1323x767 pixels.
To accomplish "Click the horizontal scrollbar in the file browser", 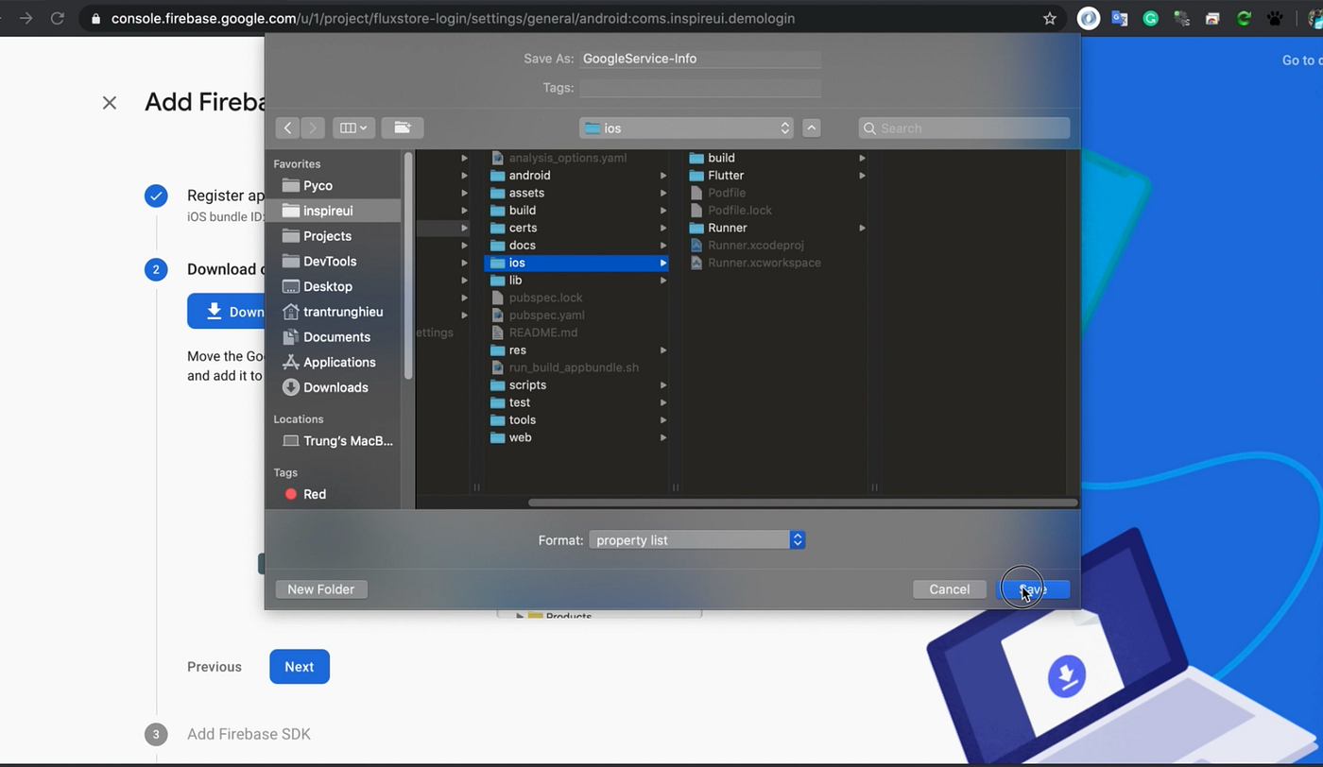I will tap(802, 503).
